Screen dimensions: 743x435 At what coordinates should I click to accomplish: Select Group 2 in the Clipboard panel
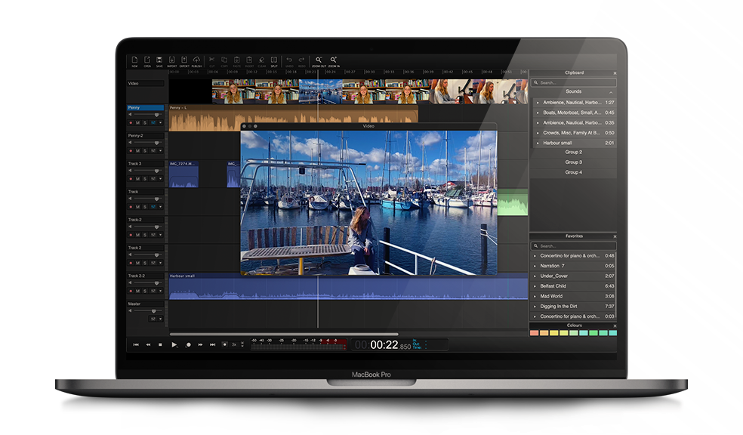[x=573, y=153]
